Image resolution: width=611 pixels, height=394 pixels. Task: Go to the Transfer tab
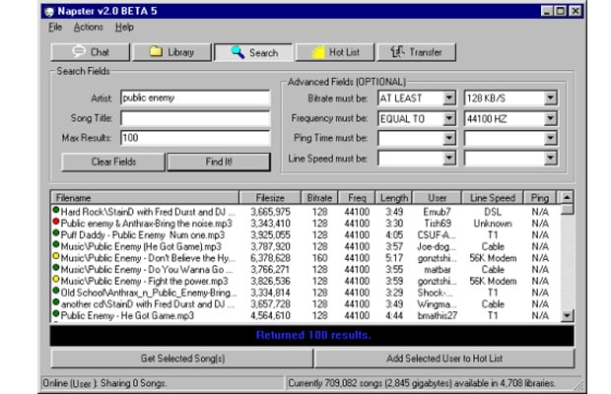point(416,52)
